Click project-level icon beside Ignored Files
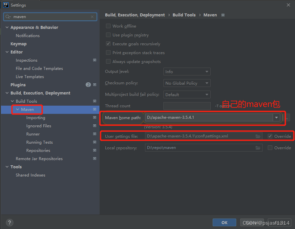Viewport: 295px width, 229px height. (x=95, y=126)
